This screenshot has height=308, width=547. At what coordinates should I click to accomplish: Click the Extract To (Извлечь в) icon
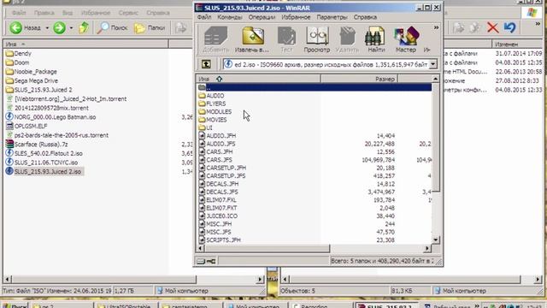point(252,39)
